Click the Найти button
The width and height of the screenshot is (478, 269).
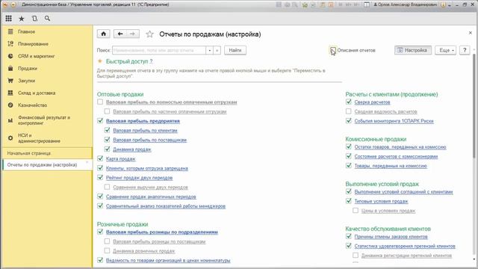coord(235,50)
